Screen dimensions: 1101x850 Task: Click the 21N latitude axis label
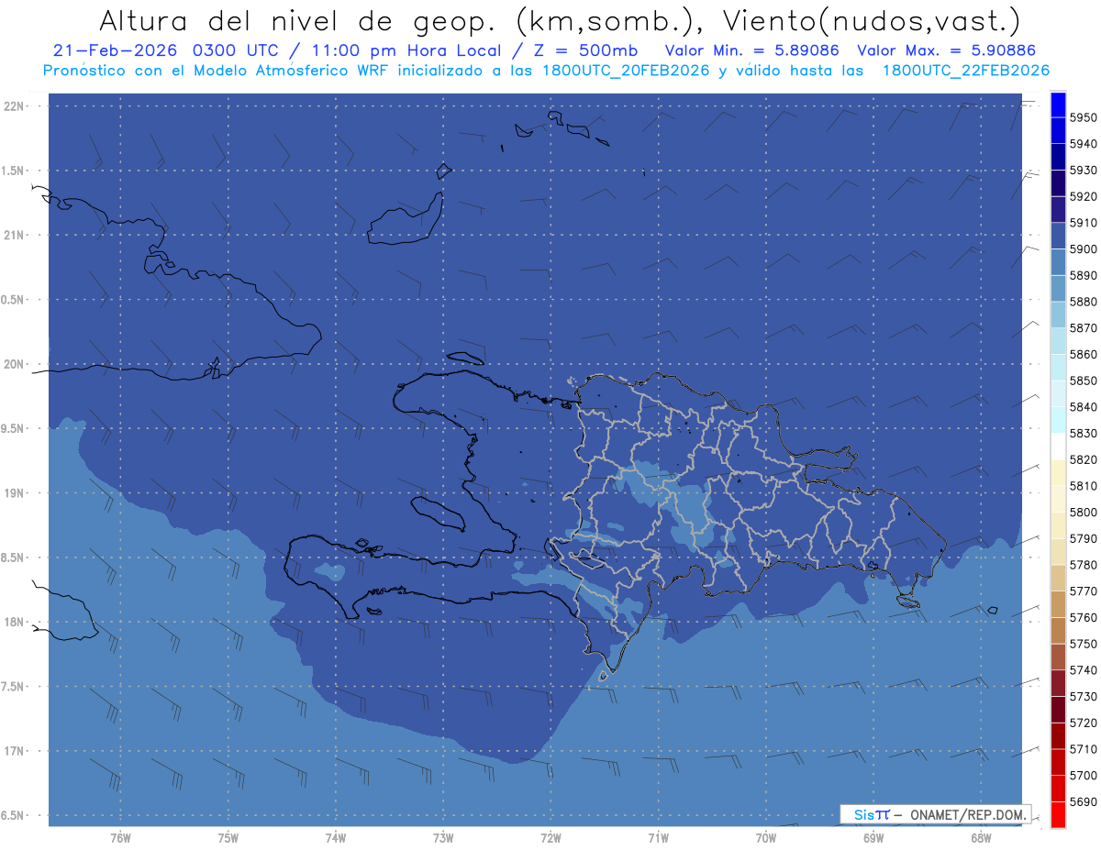click(16, 236)
